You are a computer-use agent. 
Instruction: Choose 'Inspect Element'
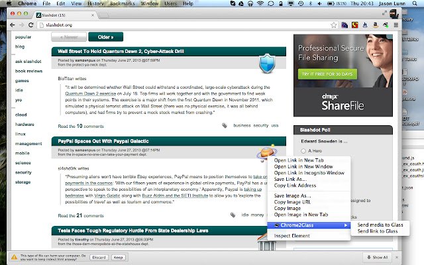(x=291, y=236)
